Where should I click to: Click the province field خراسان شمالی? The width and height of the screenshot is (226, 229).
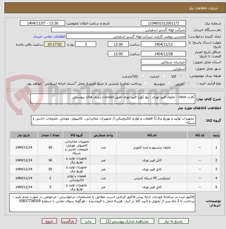163,62
